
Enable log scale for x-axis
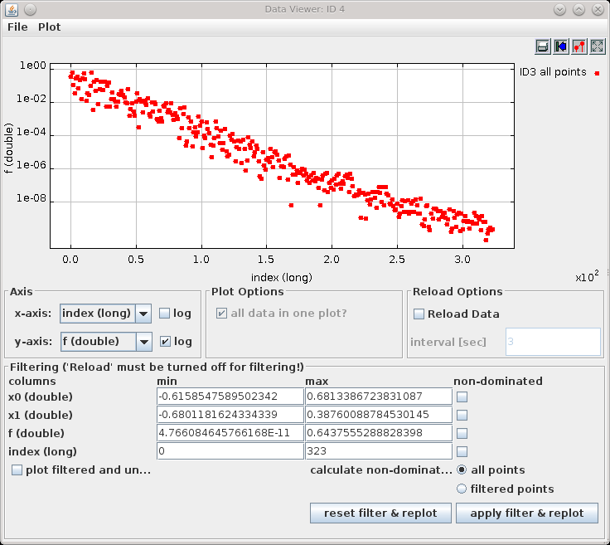165,313
